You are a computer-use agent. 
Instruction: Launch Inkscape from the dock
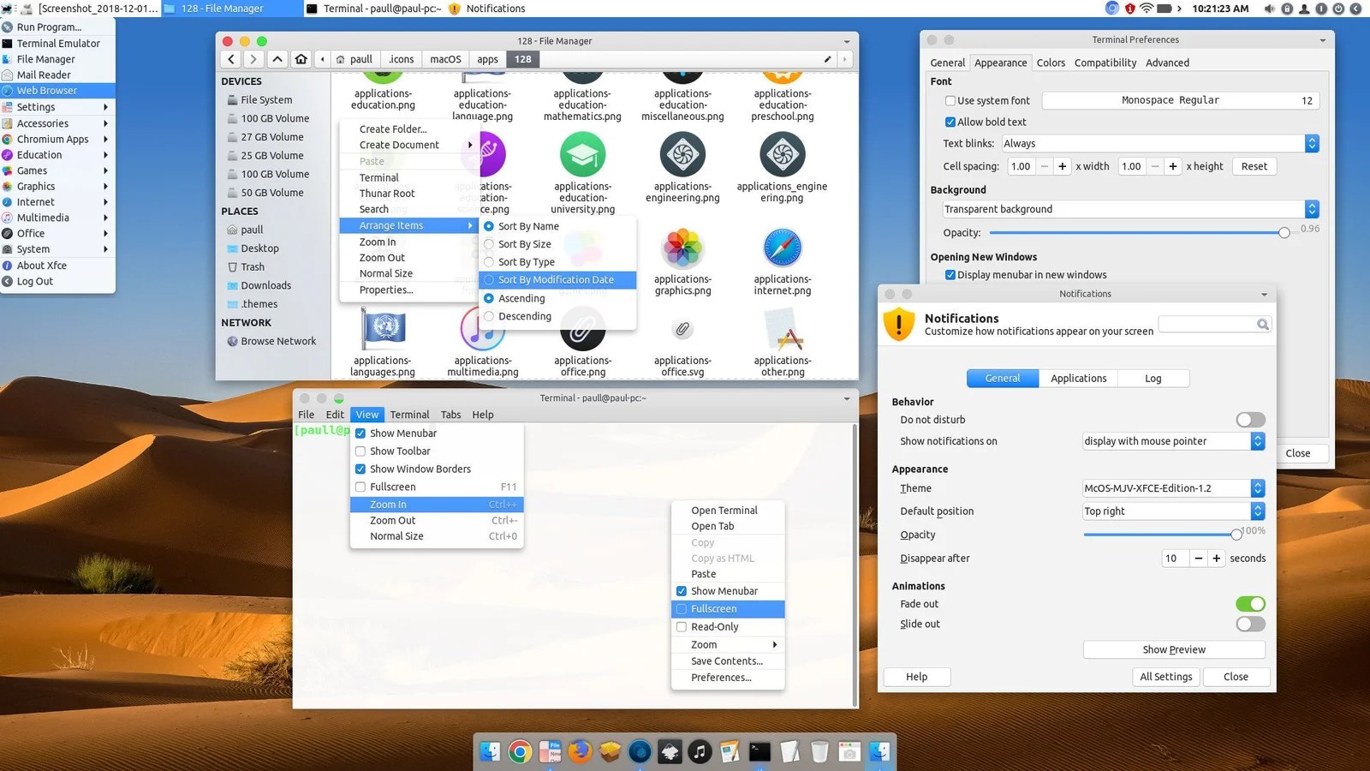click(670, 751)
